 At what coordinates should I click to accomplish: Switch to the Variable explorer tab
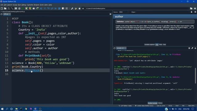(149, 44)
